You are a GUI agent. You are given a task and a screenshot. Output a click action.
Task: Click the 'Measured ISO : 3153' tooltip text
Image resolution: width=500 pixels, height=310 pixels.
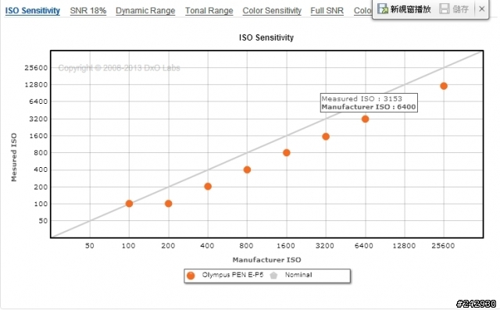tap(362, 98)
